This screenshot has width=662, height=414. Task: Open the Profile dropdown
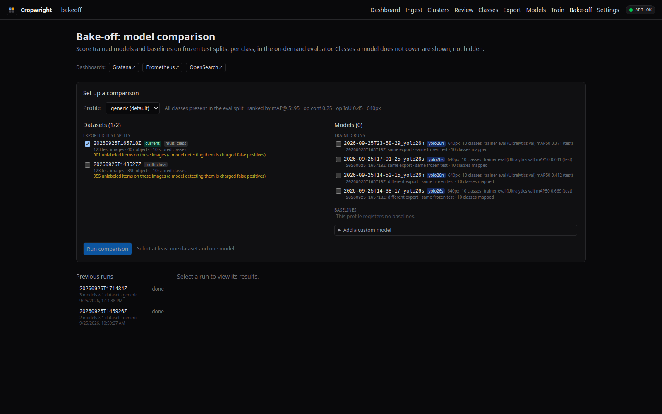click(132, 108)
